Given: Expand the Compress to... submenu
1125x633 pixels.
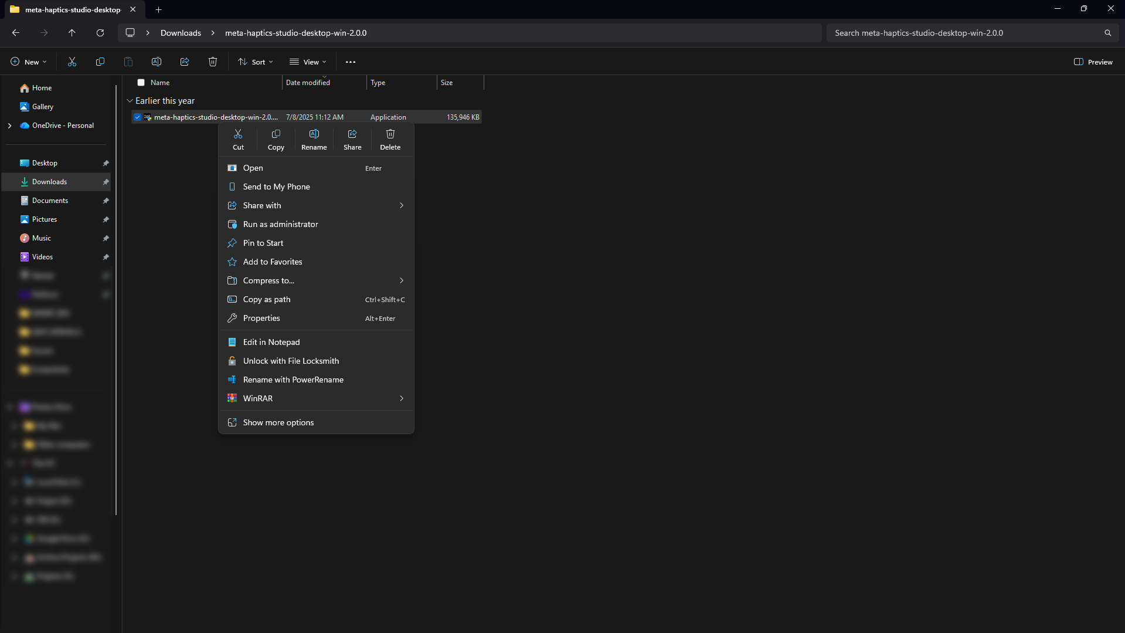Looking at the screenshot, I should point(317,280).
